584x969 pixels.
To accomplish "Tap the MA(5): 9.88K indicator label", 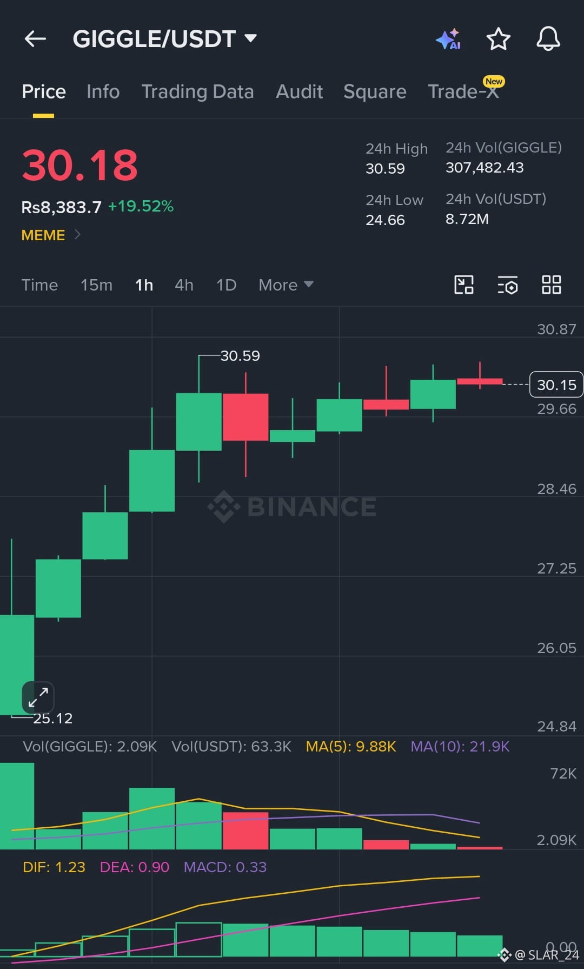I will [x=351, y=747].
